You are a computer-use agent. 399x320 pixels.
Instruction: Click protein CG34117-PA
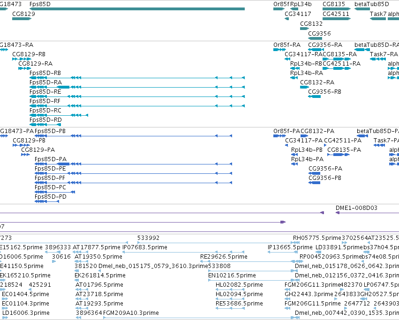click(x=304, y=141)
